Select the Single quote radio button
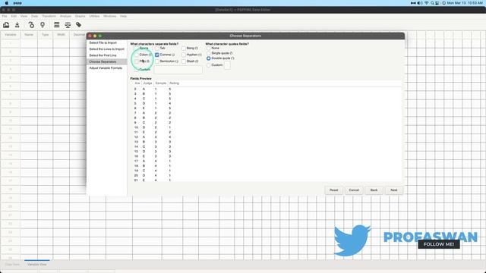The width and height of the screenshot is (486, 273). pyautogui.click(x=208, y=53)
